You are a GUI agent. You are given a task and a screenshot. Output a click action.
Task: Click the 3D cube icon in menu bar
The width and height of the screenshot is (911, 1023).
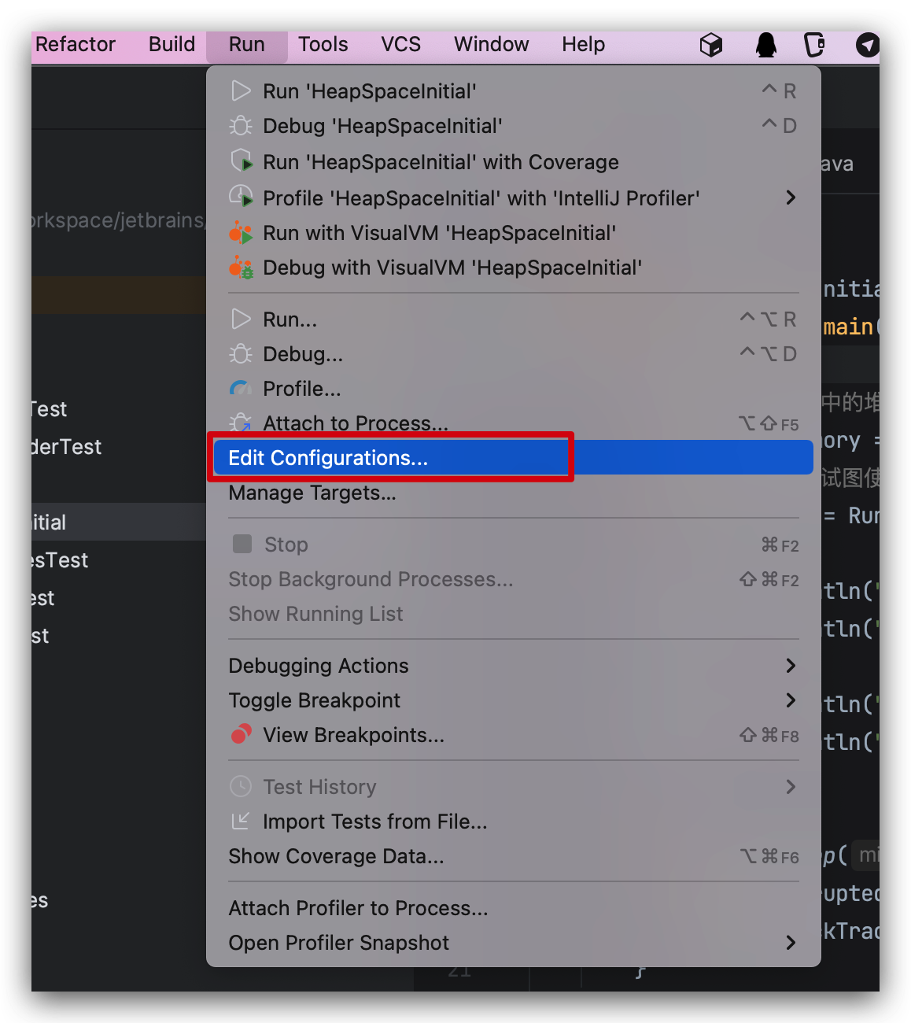[x=711, y=45]
